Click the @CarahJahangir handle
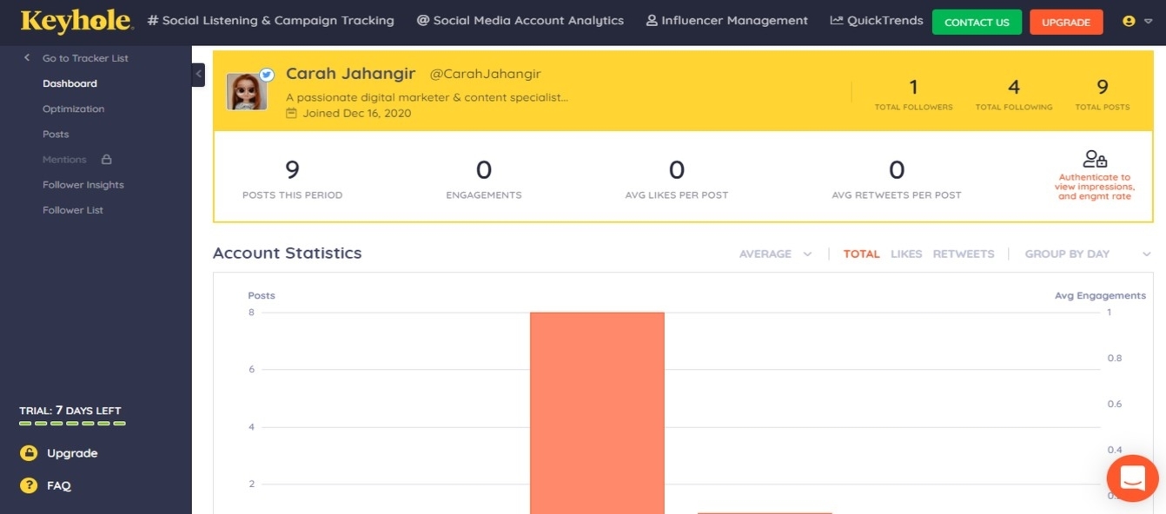 click(x=485, y=75)
